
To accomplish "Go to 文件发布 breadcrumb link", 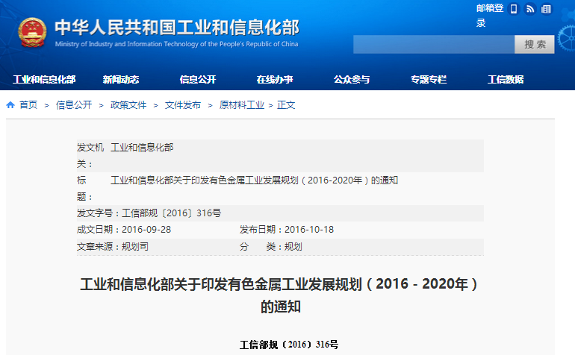I will pos(183,105).
